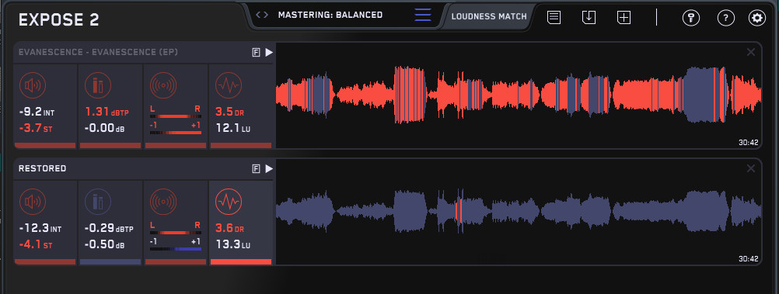Click the Evanescence track title label

click(x=99, y=52)
